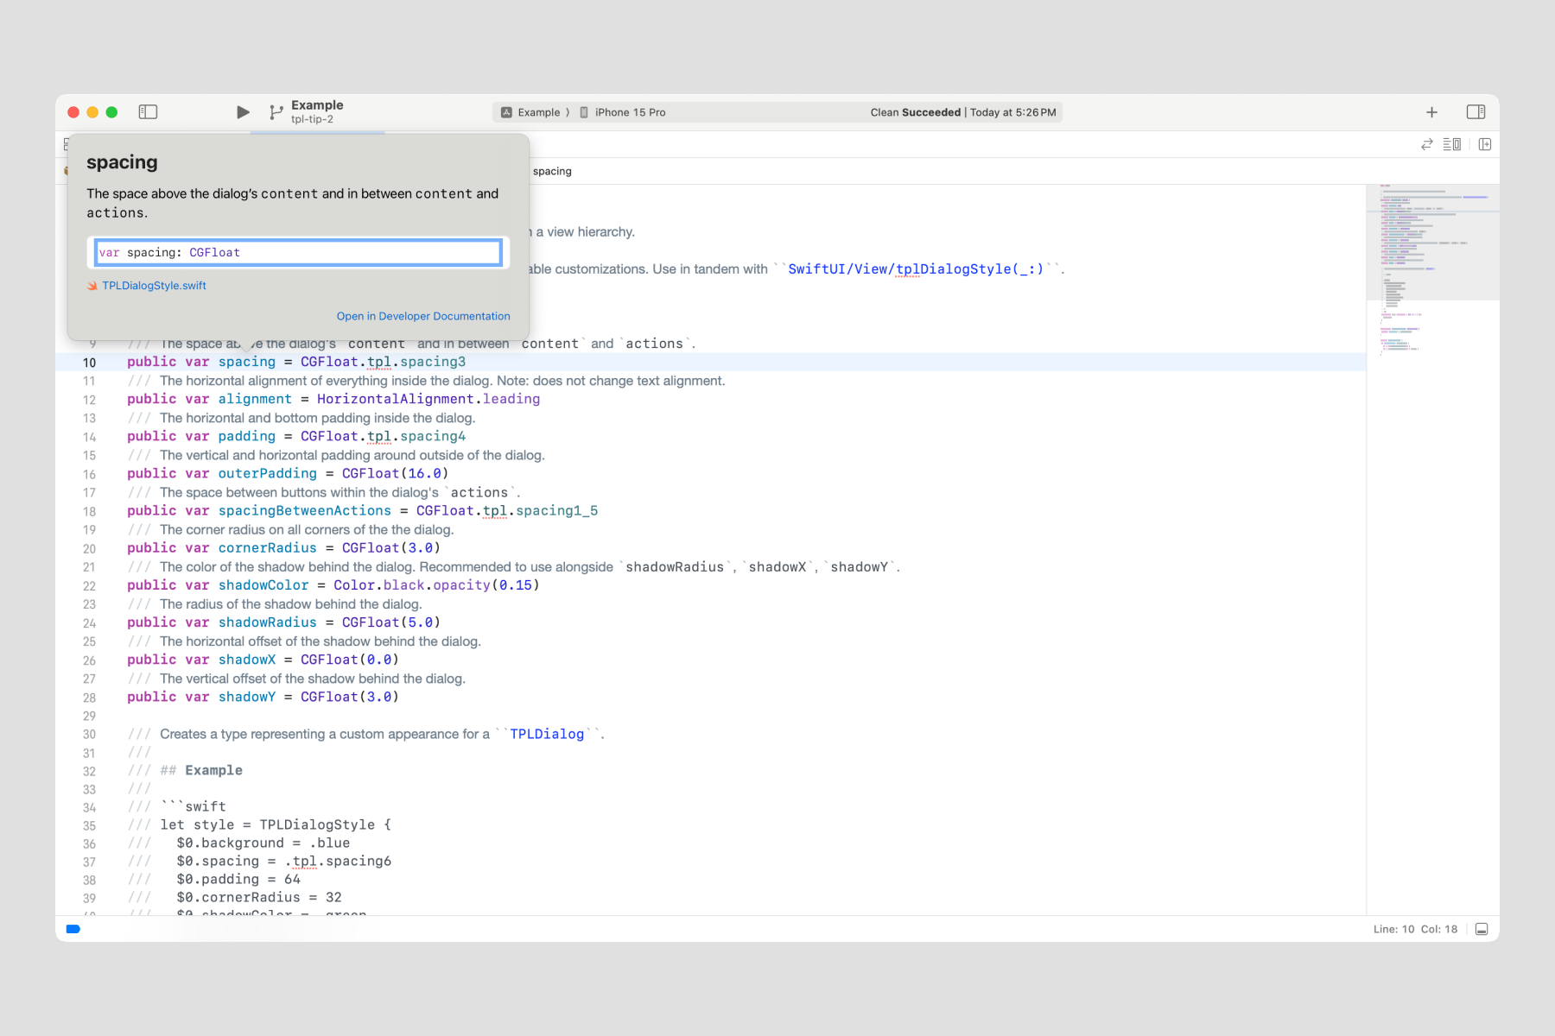Click $0.padding = 64 comment line
1555x1036 pixels.
coord(238,879)
